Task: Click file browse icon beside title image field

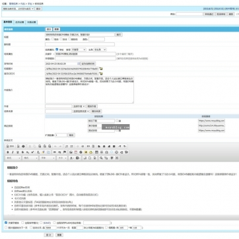Action: (x=101, y=69)
